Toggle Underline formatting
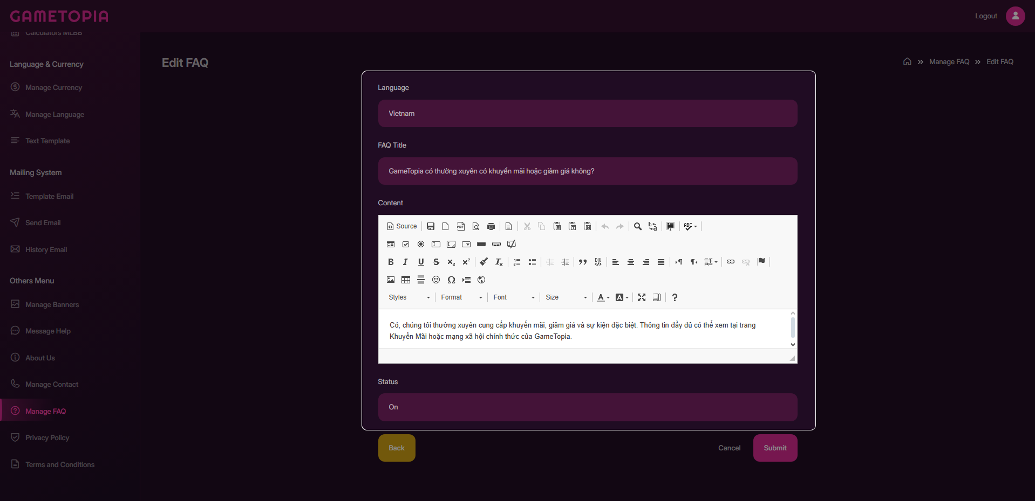 (421, 262)
